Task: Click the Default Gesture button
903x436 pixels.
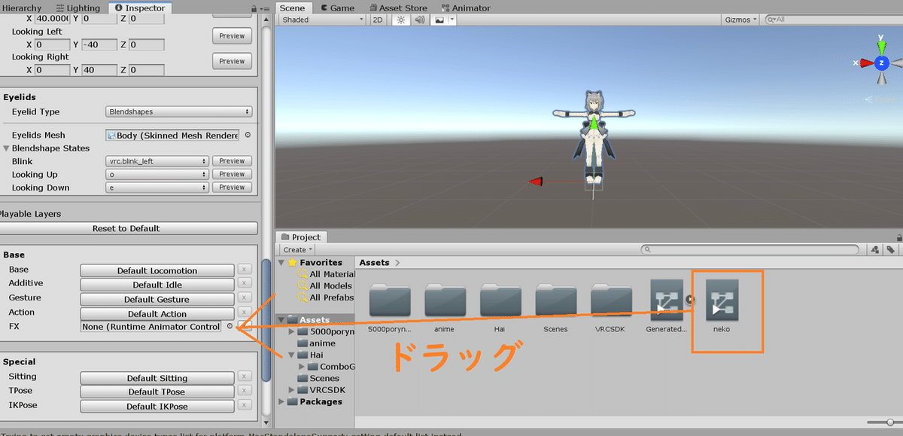Action: coord(157,299)
